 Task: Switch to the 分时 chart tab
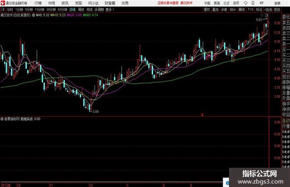(10, 10)
